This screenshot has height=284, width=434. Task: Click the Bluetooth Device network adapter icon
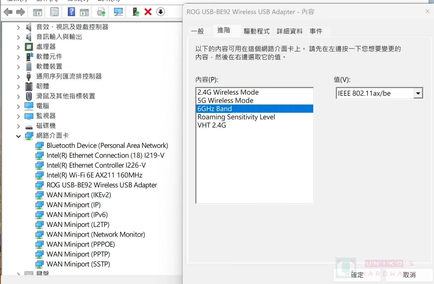39,146
